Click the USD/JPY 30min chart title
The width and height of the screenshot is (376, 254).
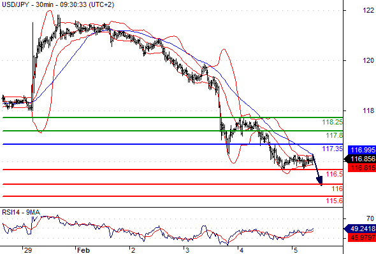coord(58,4)
